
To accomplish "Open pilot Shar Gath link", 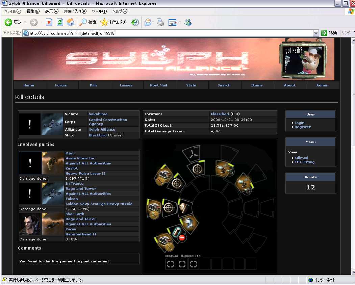I will click(75, 214).
